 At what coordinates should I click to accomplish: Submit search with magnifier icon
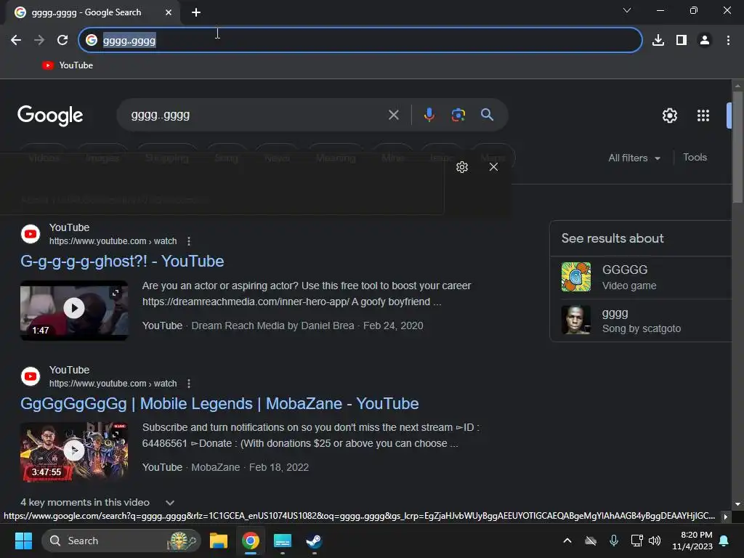(x=487, y=115)
